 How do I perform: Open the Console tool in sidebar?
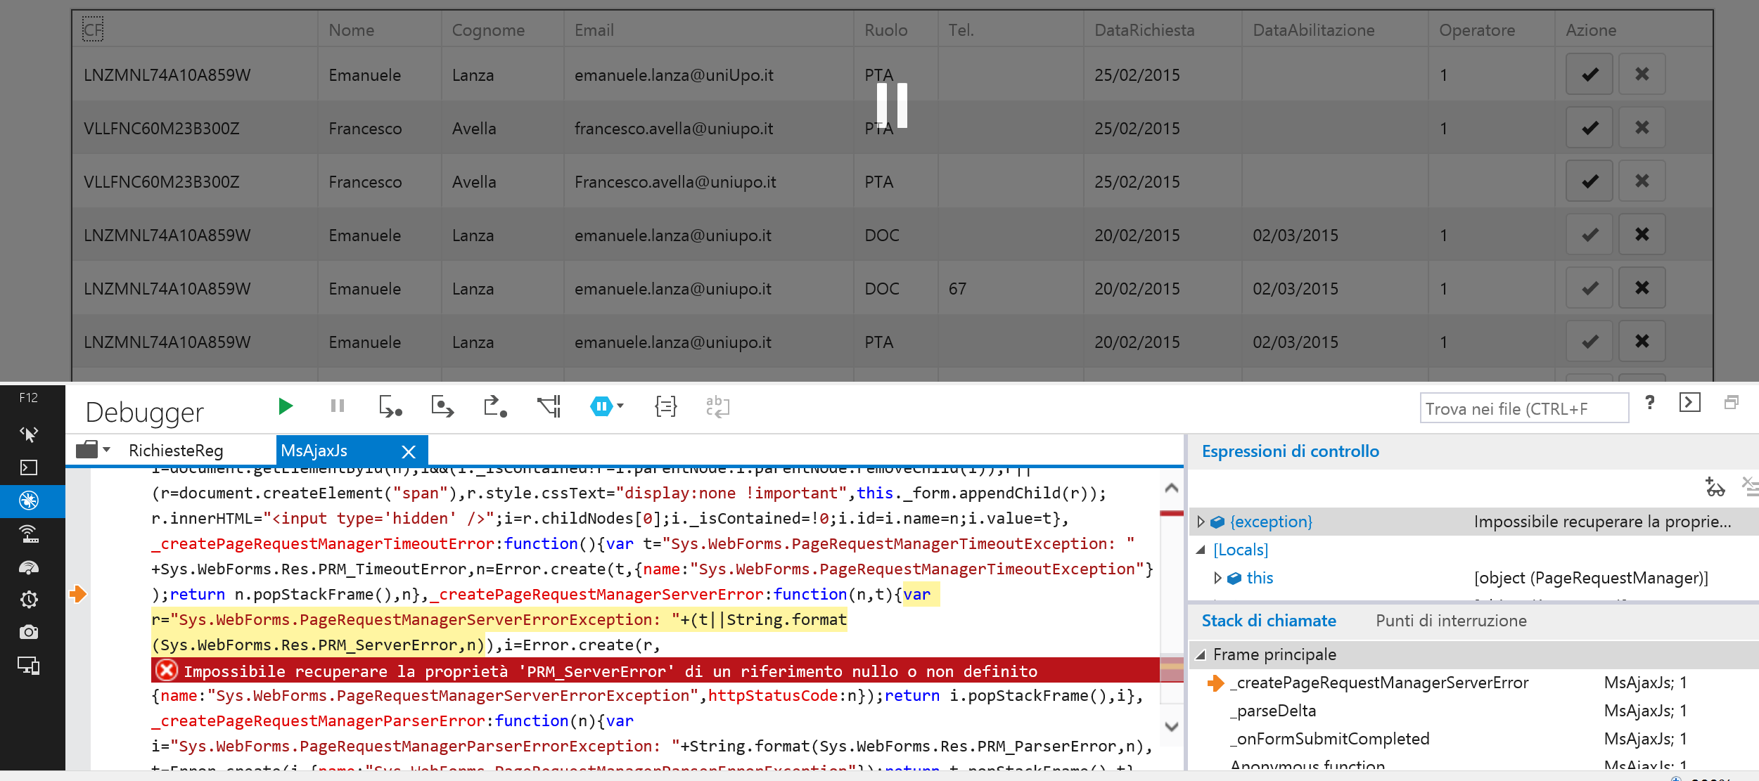[29, 467]
